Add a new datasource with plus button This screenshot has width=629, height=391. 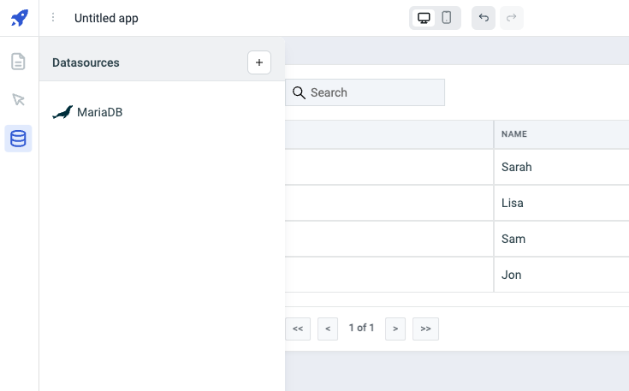point(259,62)
